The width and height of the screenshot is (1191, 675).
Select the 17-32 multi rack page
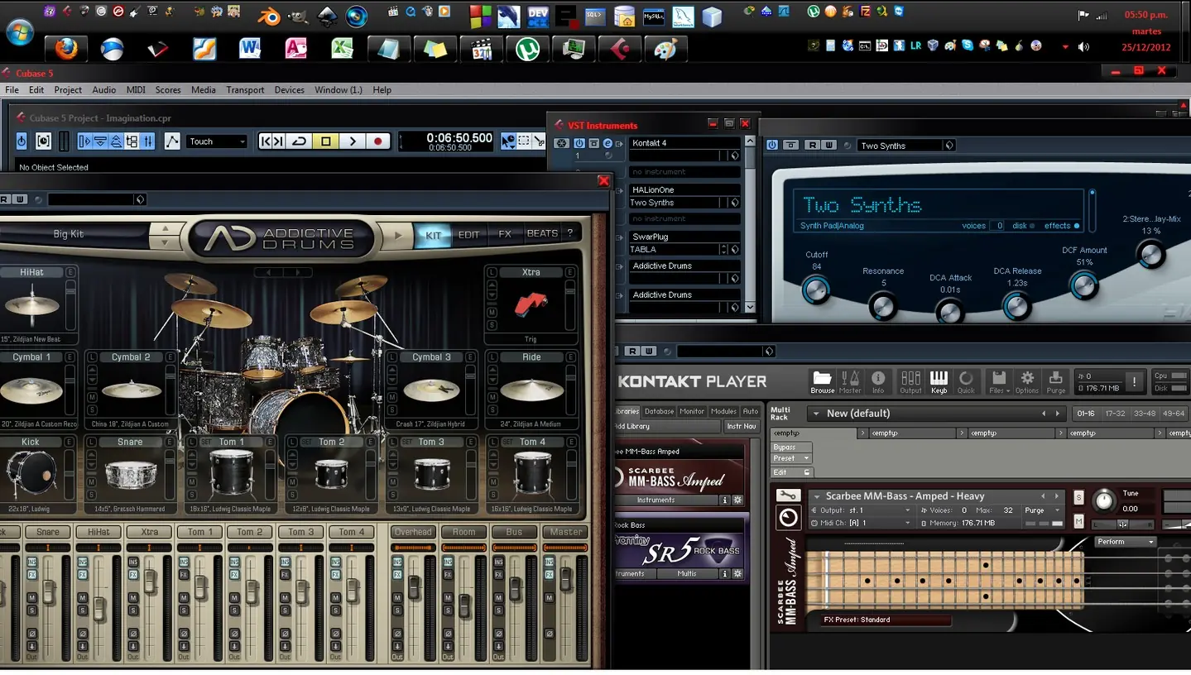tap(1115, 413)
